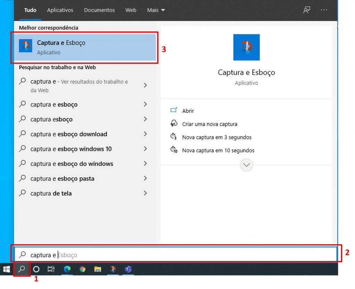Switch to the Tudo tab
This screenshot has width=355, height=289.
coord(31,10)
